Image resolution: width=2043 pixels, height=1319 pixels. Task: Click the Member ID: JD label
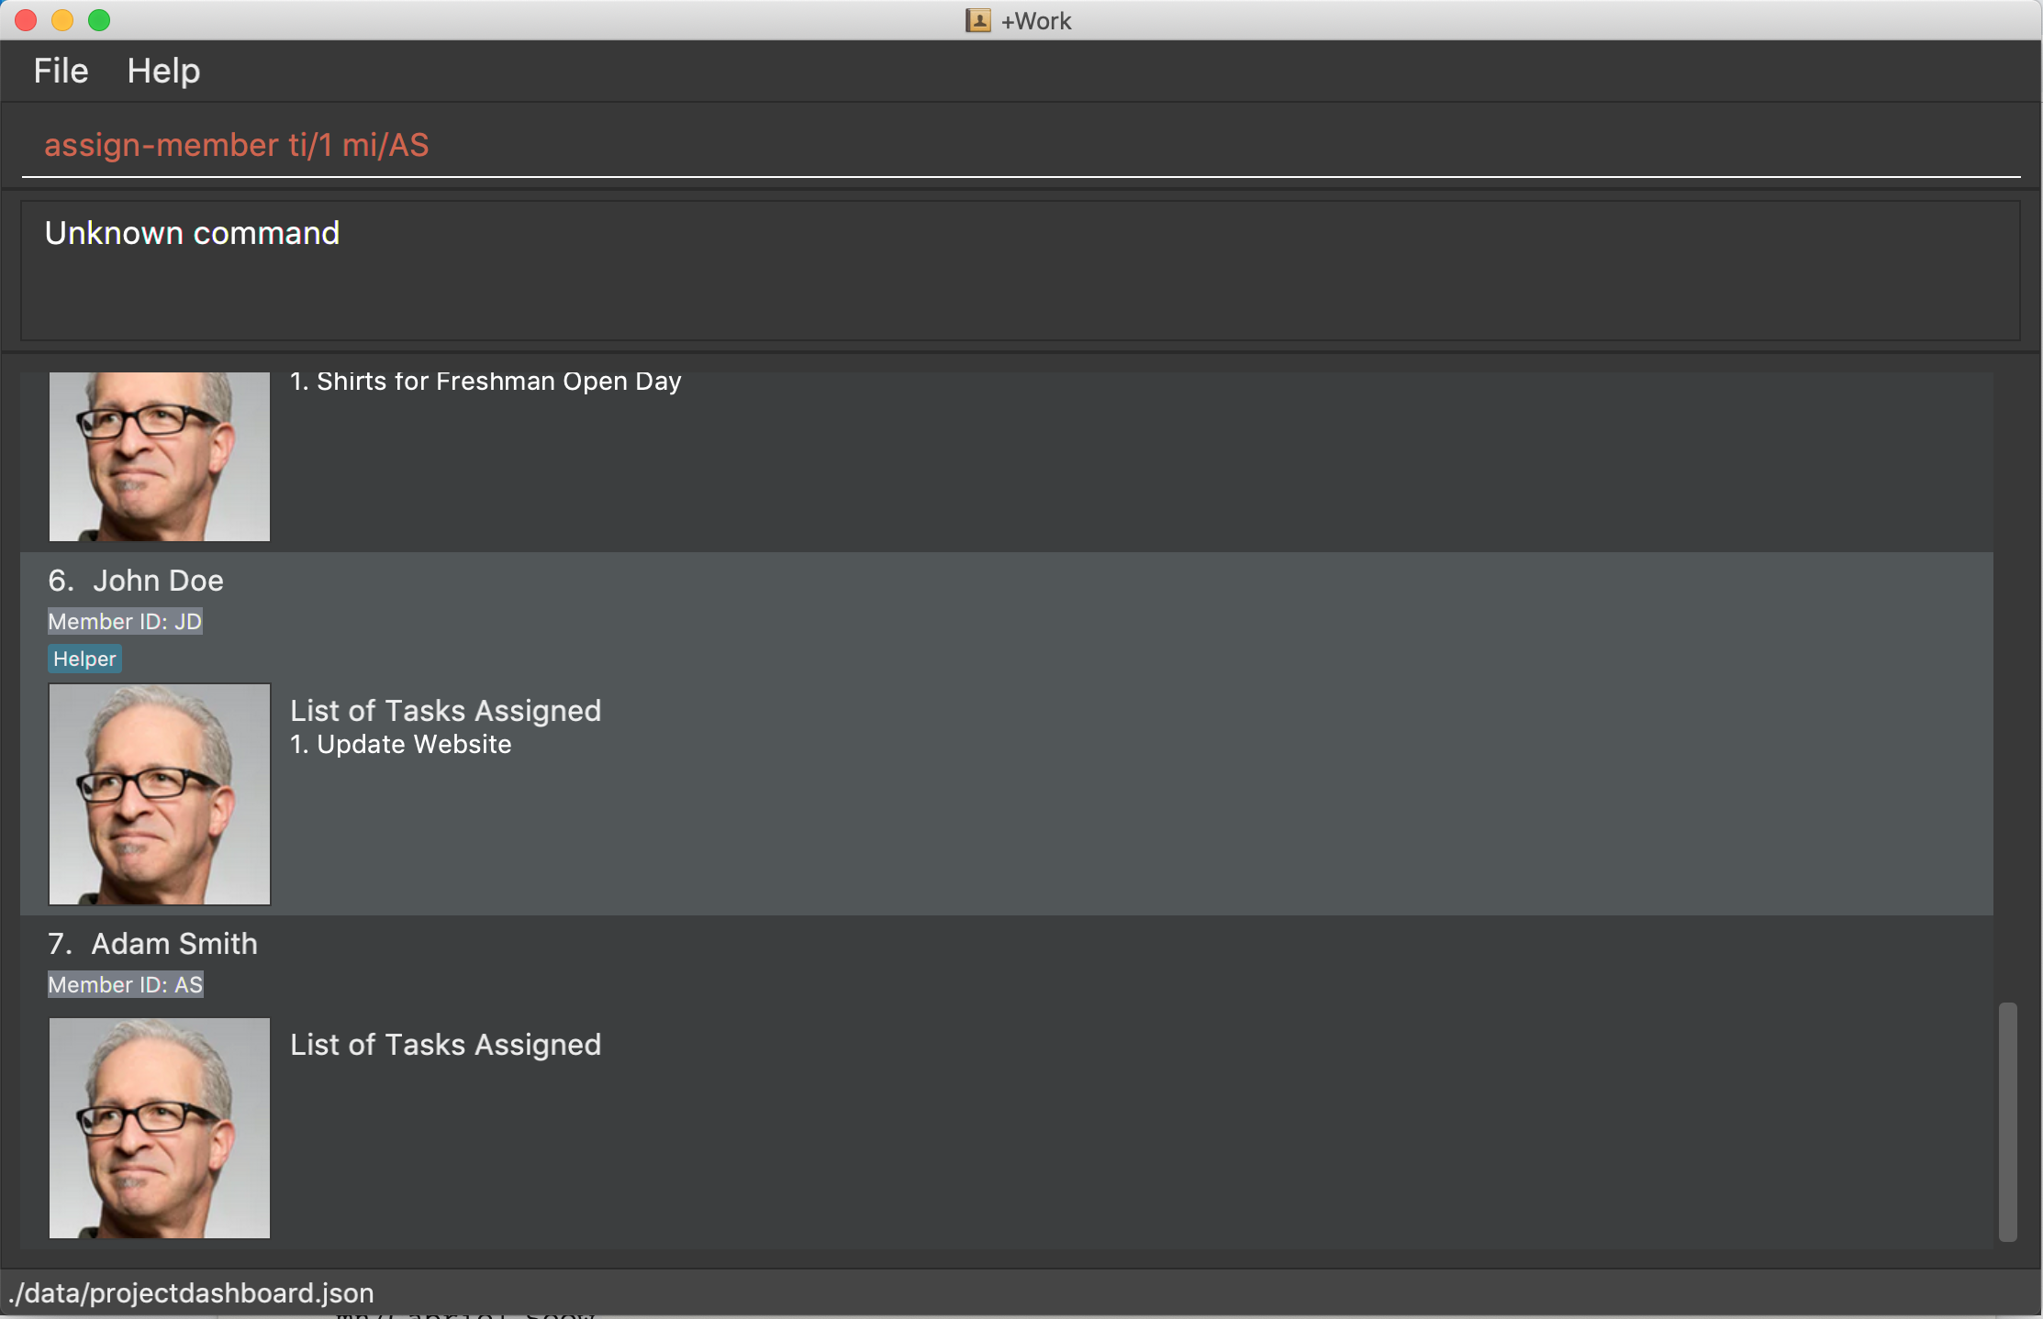(x=125, y=621)
